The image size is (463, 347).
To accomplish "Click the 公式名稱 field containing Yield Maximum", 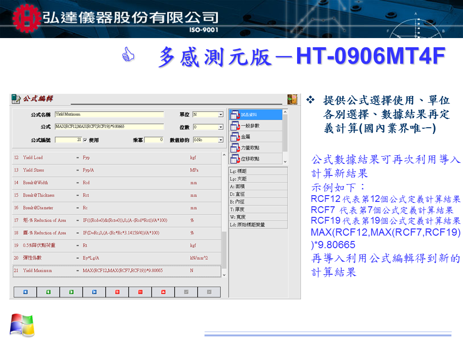I will [x=109, y=115].
